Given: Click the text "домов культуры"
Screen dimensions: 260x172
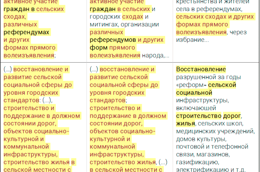Looking at the screenshot, I should 200,139.
